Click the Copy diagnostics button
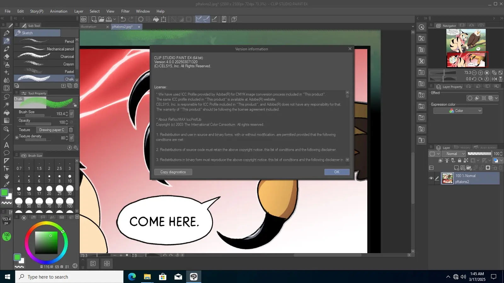504x283 pixels. pos(173,172)
